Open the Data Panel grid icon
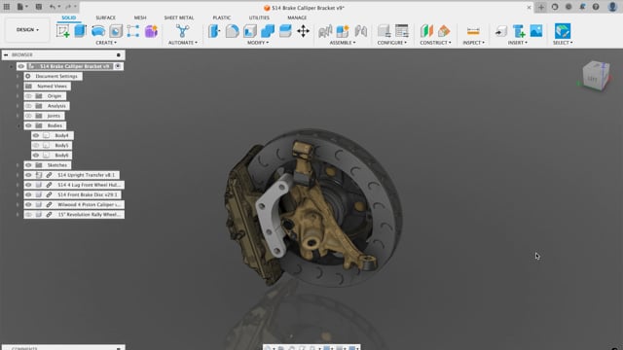 tap(7, 7)
